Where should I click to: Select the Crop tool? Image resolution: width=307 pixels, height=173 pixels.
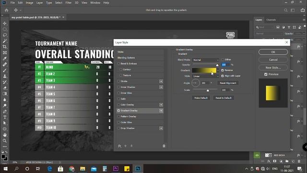pos(5,47)
